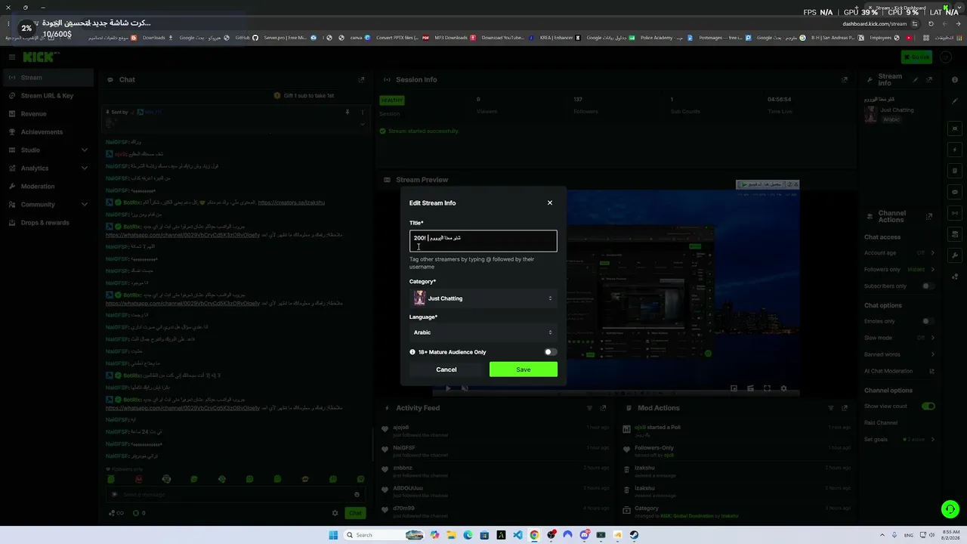Pop out the Chat panel

(361, 79)
